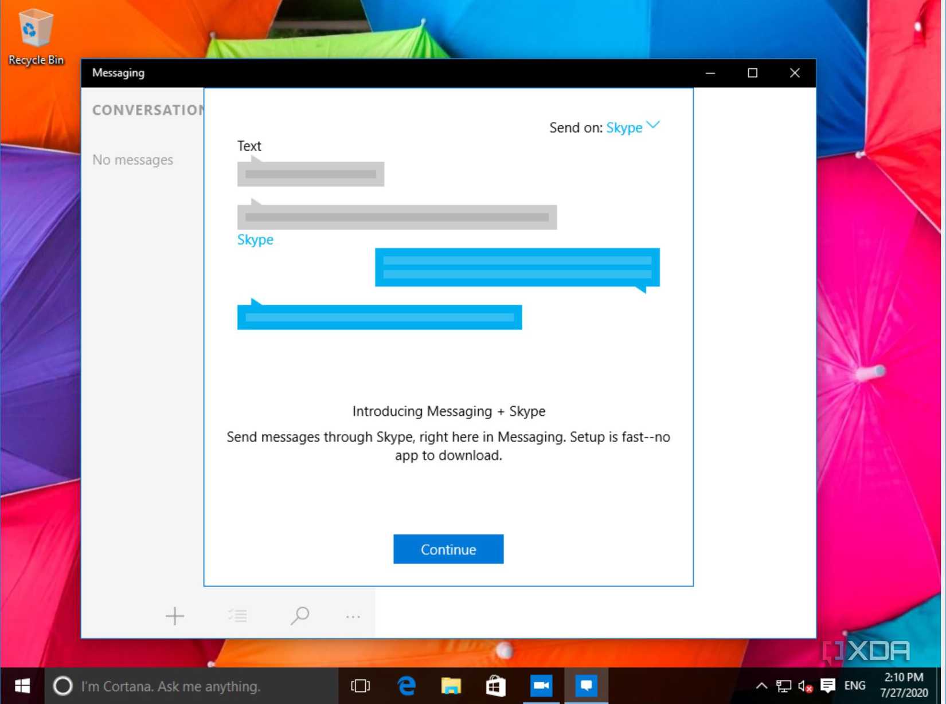Minimize the Messaging window
This screenshot has width=946, height=704.
click(710, 73)
